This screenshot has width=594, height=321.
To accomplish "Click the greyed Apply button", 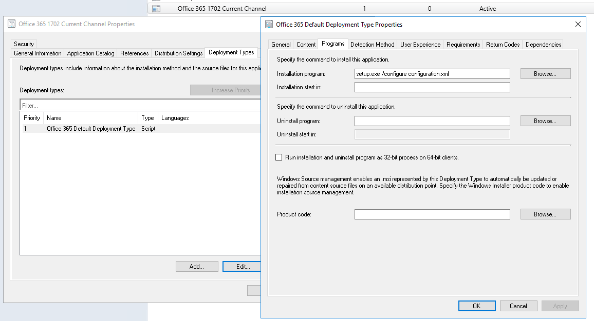I will click(560, 306).
